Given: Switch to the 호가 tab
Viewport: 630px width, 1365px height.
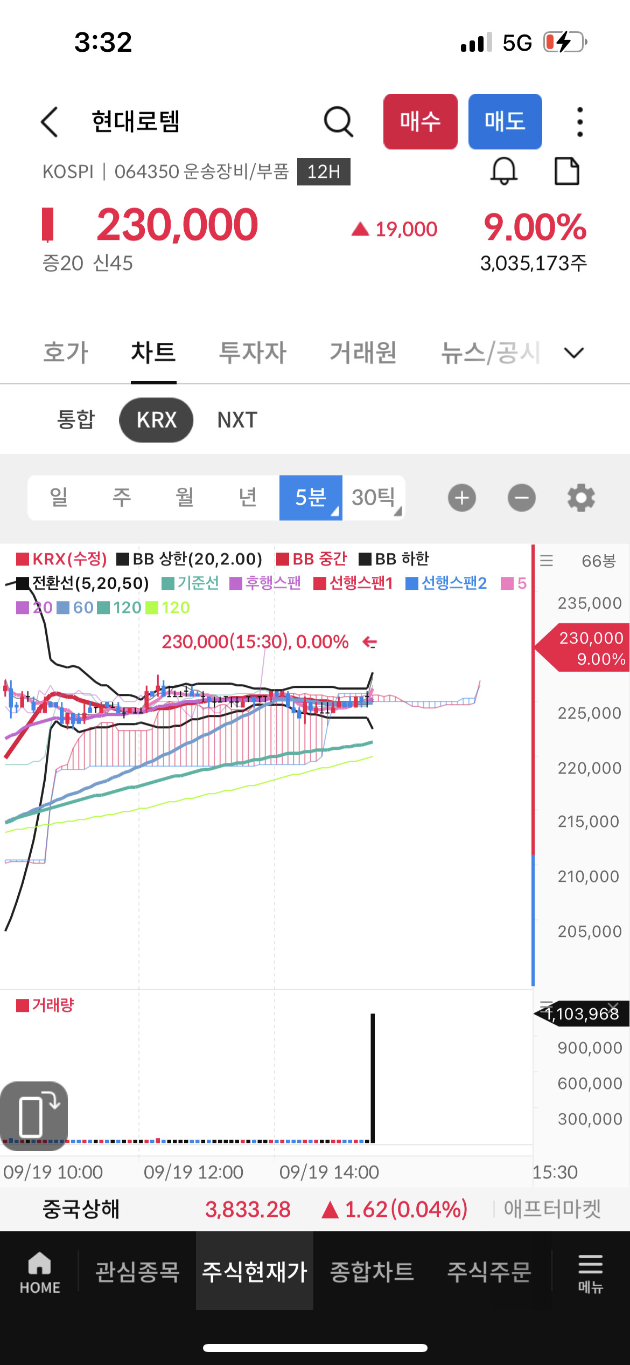Looking at the screenshot, I should point(65,353).
